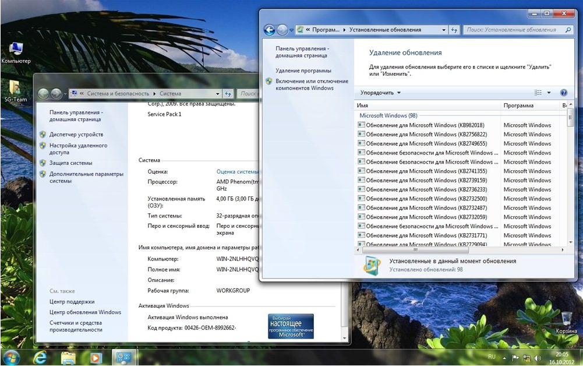Click the RU language indicator

(492, 356)
